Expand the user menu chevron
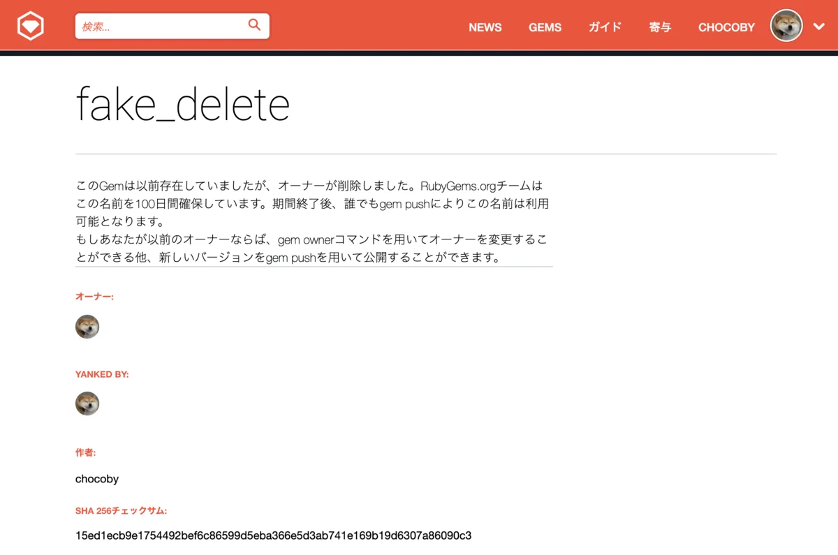Image resolution: width=838 pixels, height=555 pixels. click(819, 27)
